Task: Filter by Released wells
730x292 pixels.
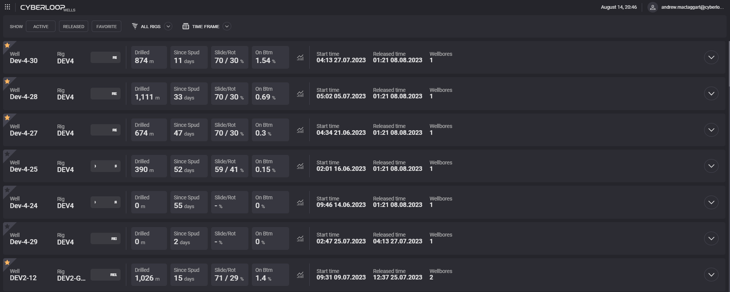Action: coord(73,27)
